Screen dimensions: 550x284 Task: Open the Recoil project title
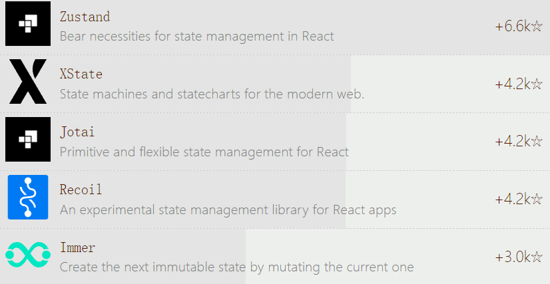(81, 190)
